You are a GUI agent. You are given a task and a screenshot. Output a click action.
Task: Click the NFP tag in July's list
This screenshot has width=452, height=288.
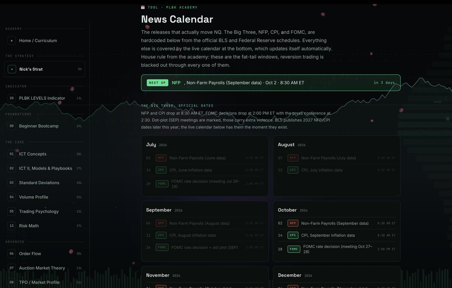[x=161, y=158]
